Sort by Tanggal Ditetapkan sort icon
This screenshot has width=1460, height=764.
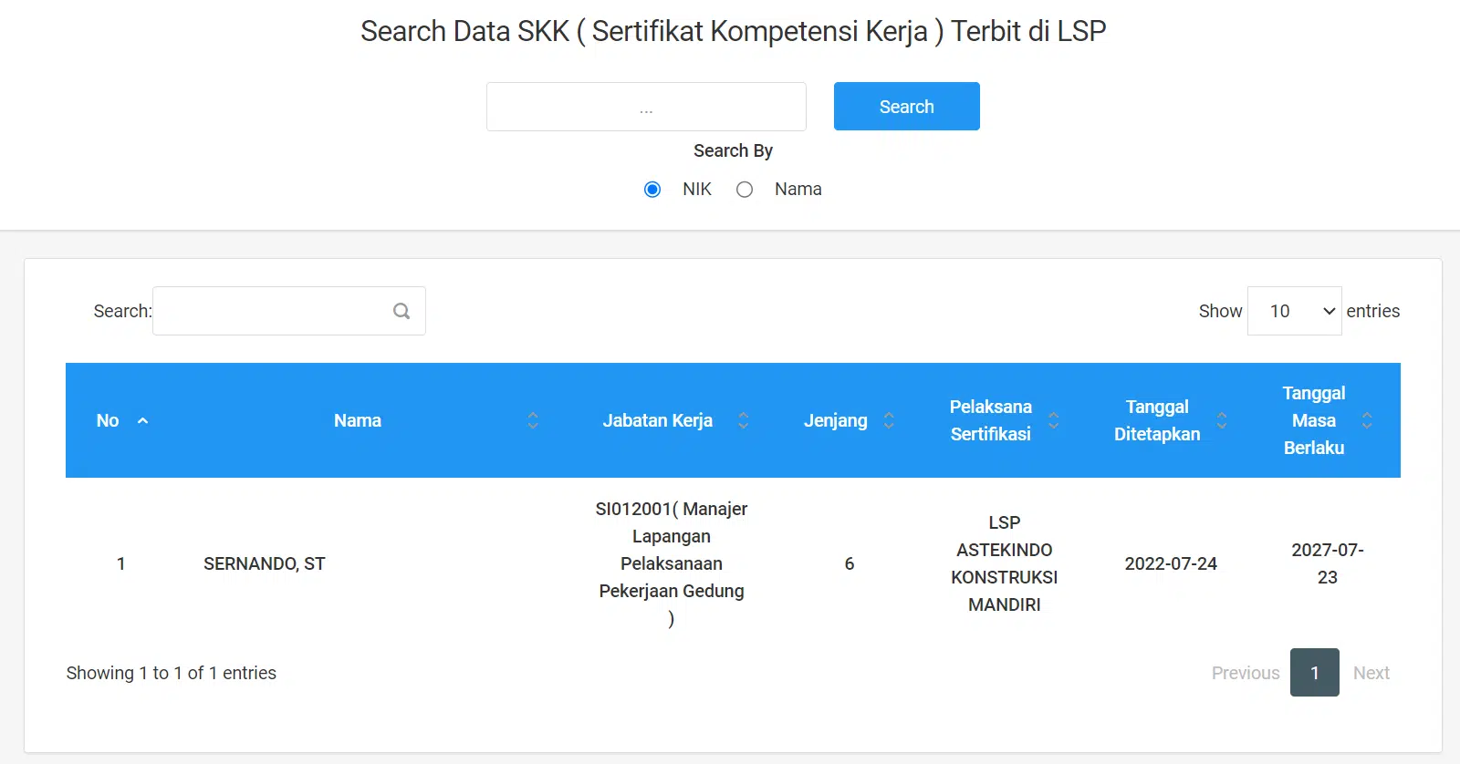tap(1222, 420)
